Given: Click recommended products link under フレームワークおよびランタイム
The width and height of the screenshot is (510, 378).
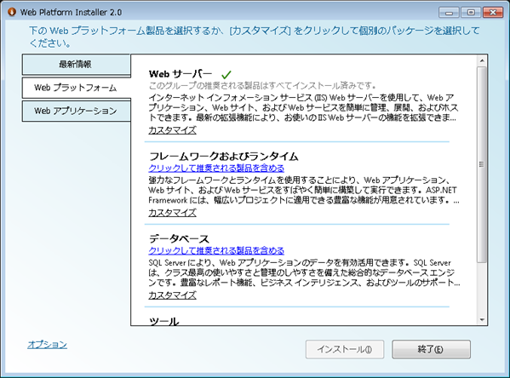Looking at the screenshot, I should tap(216, 169).
